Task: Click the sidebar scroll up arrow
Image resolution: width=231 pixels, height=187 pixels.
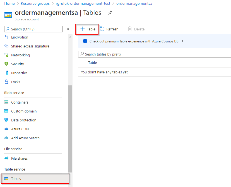Action: 70,37
